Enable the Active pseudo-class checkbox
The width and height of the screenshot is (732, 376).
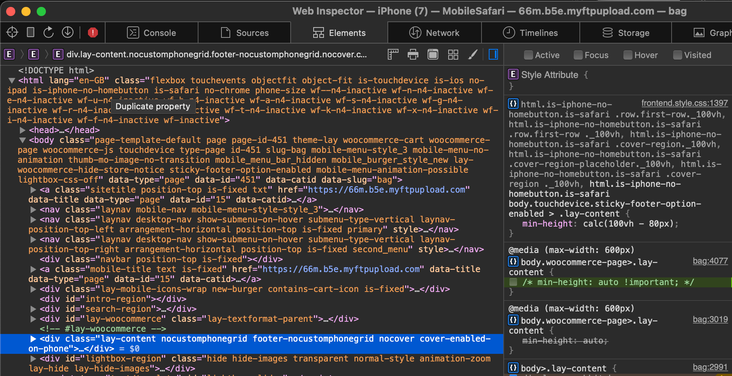pyautogui.click(x=528, y=55)
